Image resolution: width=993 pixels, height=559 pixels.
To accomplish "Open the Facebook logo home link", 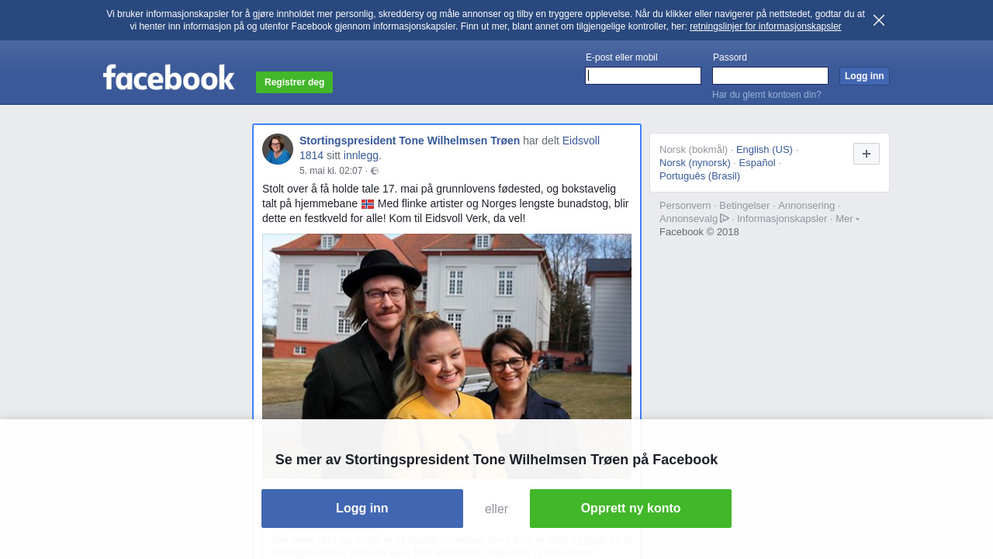I will [x=169, y=78].
